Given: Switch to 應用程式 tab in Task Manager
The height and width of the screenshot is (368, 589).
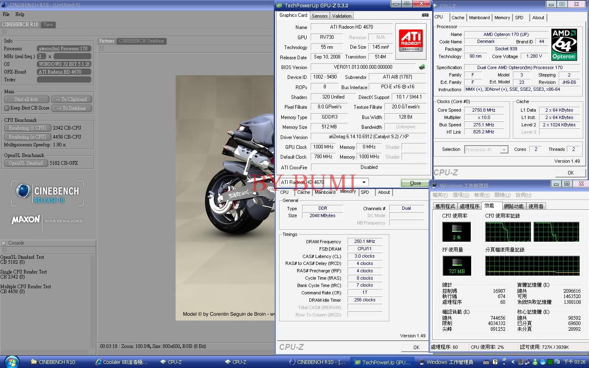Looking at the screenshot, I should [445, 206].
